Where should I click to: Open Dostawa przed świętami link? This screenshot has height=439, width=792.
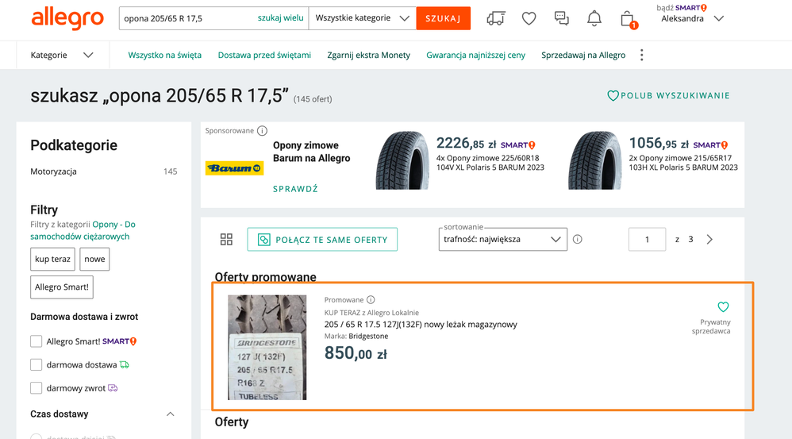pos(264,55)
